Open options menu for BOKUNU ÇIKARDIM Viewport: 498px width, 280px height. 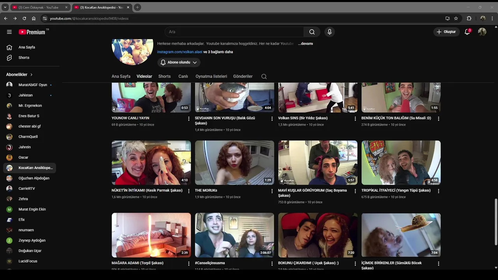coord(355,264)
